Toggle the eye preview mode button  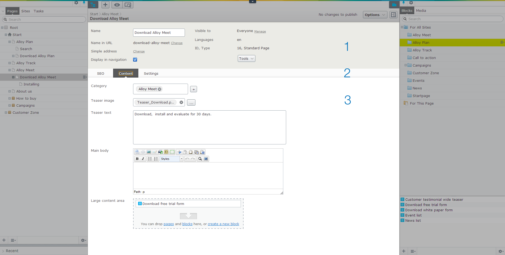117,5
